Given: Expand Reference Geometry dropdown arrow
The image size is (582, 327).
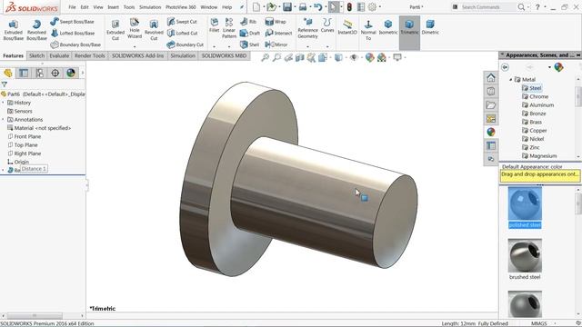Looking at the screenshot, I should (307, 46).
